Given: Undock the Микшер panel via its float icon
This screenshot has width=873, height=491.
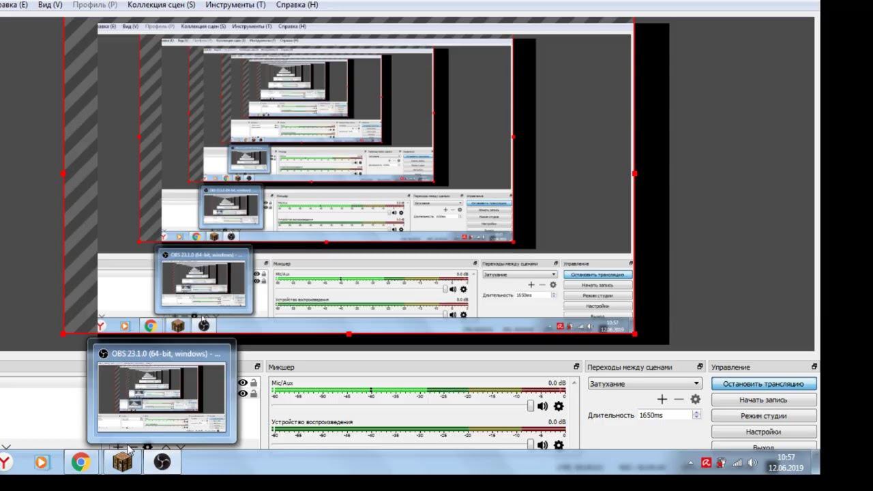Looking at the screenshot, I should (576, 367).
